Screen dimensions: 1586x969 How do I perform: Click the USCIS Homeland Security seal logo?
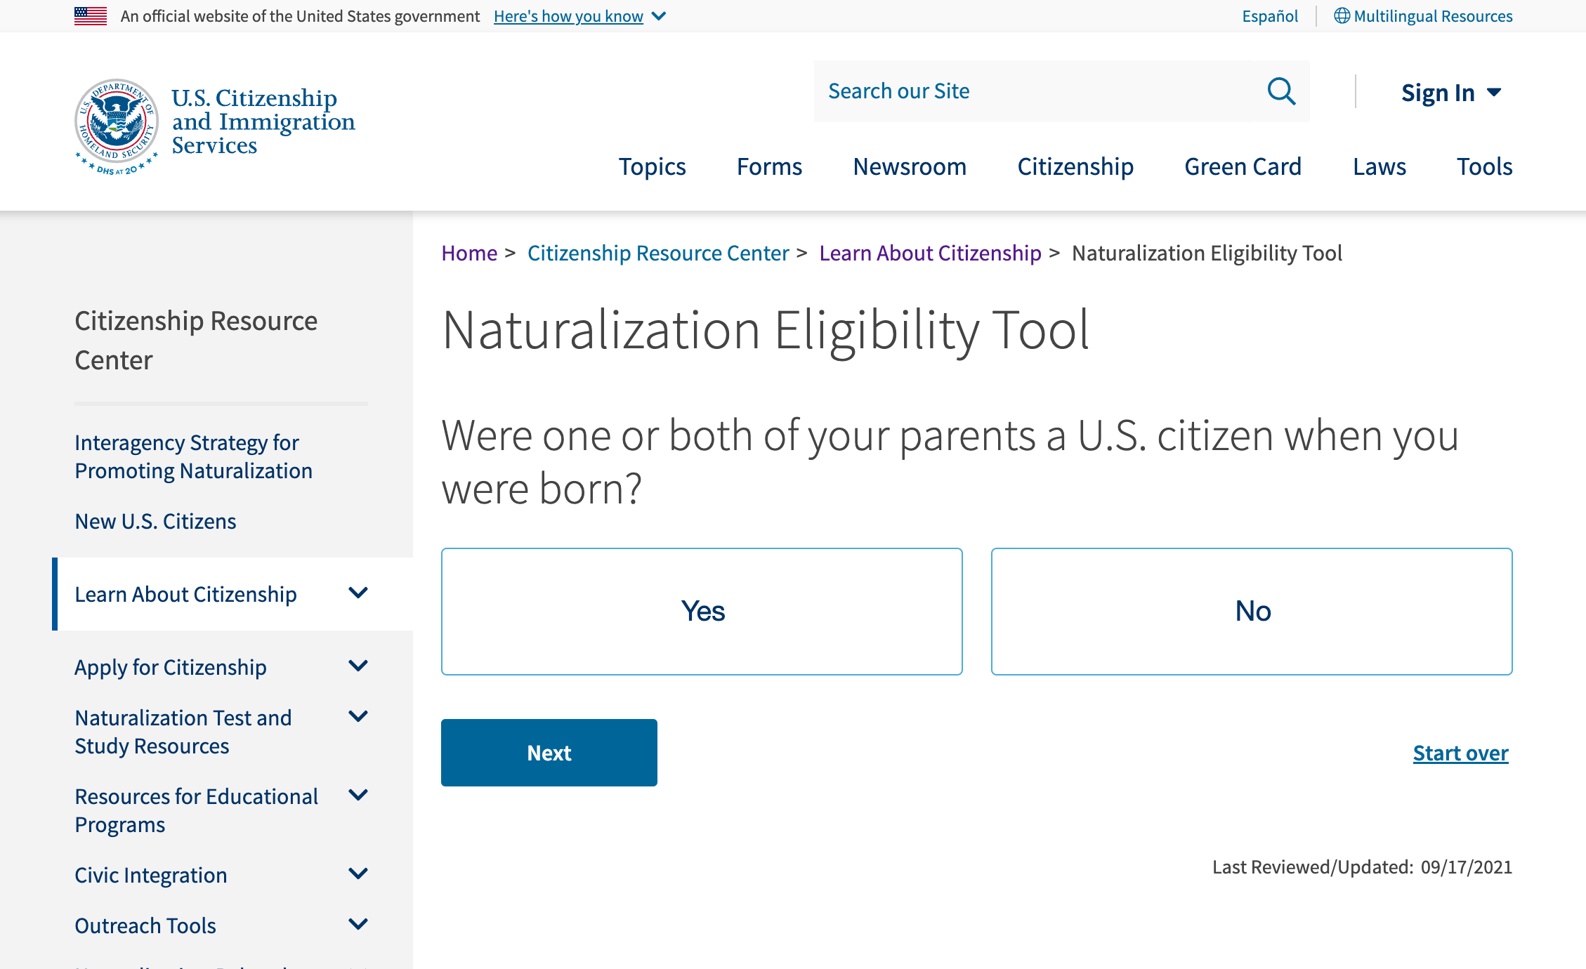coord(117,126)
